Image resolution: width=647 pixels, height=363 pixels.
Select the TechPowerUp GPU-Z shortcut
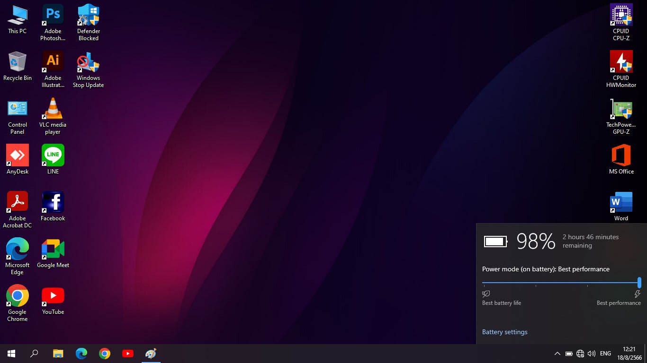(x=621, y=116)
